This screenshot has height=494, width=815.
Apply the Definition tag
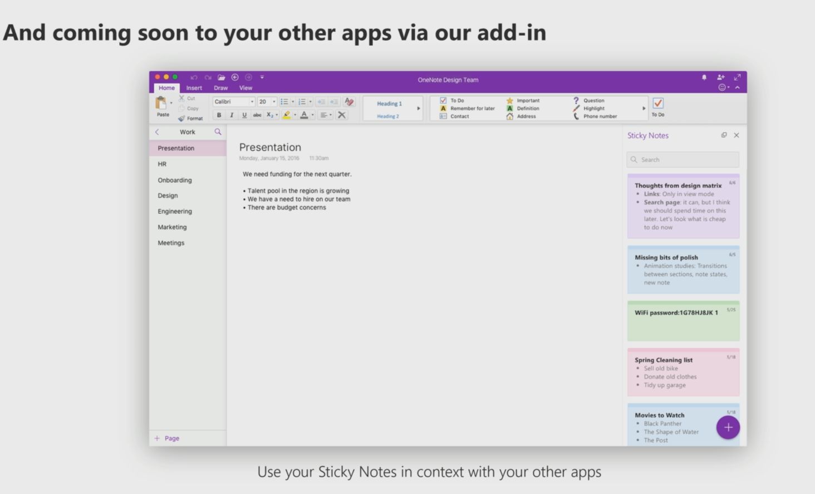coord(523,109)
